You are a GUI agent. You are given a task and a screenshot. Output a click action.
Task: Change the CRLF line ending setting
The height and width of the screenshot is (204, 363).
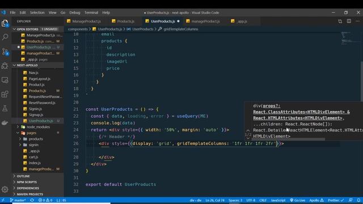[263, 200]
